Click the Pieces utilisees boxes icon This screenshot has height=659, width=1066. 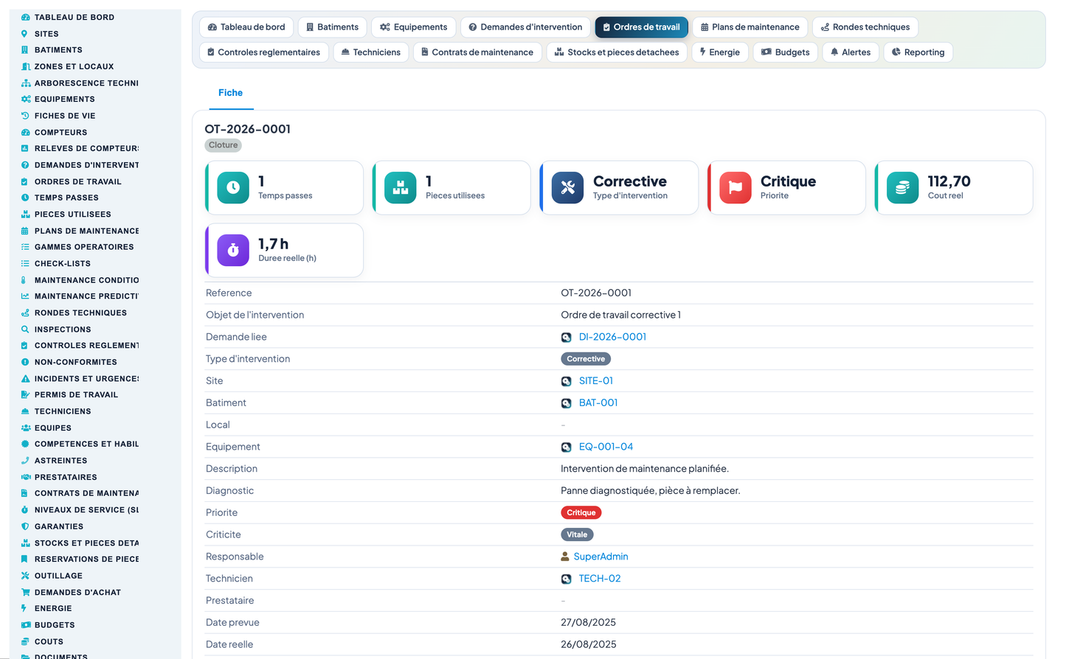[x=401, y=187]
